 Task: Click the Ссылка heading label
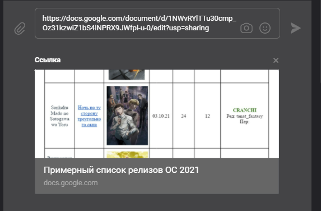point(48,60)
